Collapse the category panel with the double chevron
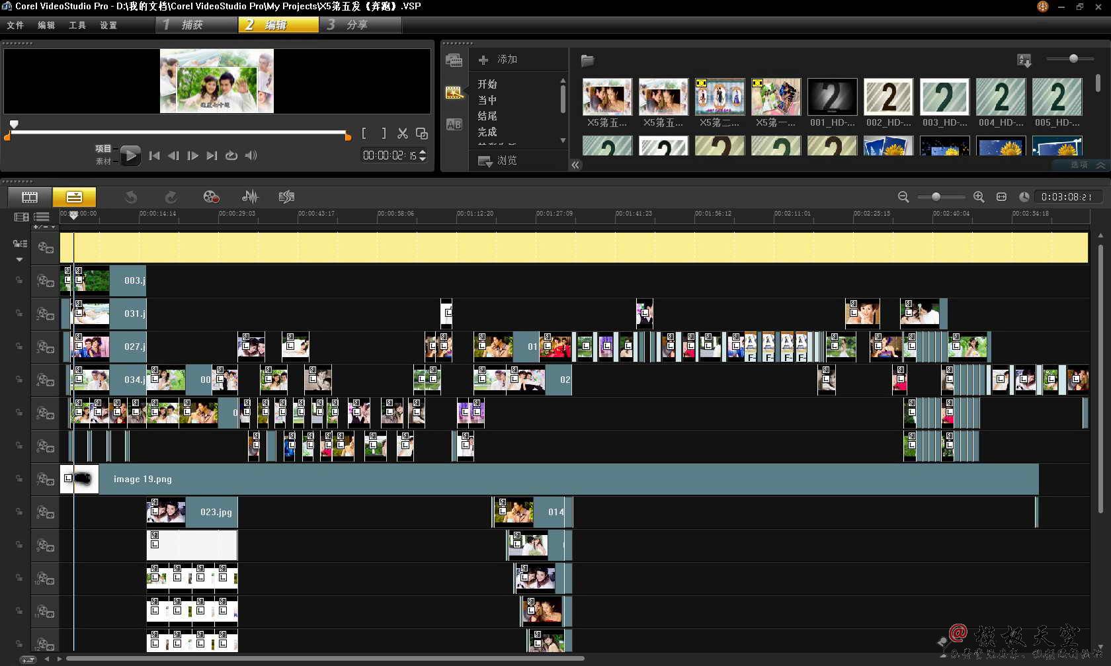This screenshot has height=666, width=1111. click(x=576, y=165)
